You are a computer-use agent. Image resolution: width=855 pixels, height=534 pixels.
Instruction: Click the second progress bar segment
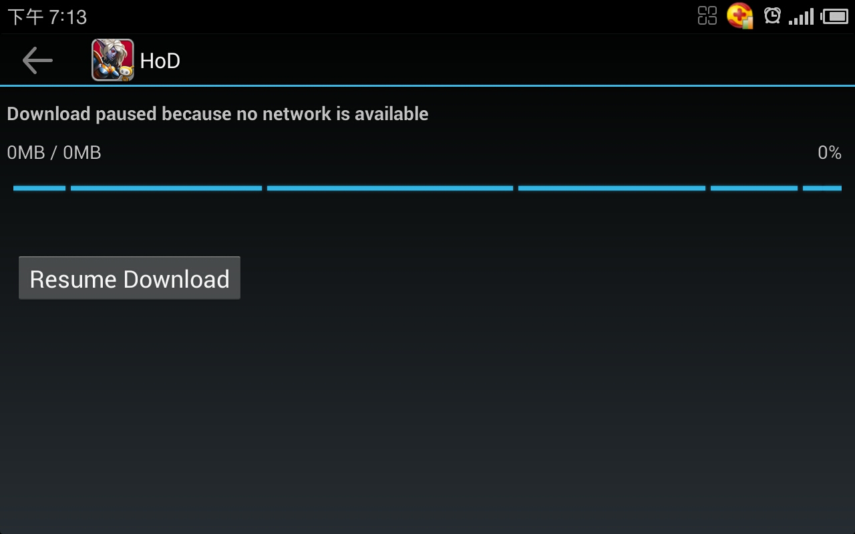pos(166,188)
